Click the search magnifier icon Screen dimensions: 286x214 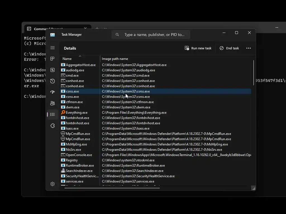(x=117, y=35)
